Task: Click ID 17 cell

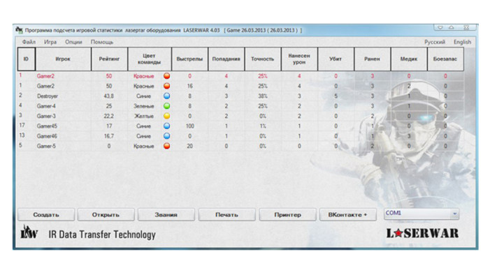Action: point(22,125)
